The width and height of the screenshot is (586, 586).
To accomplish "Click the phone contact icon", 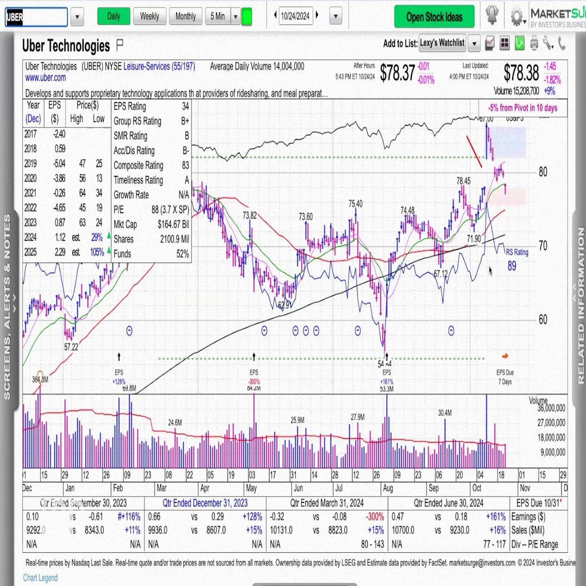I will tap(562, 43).
